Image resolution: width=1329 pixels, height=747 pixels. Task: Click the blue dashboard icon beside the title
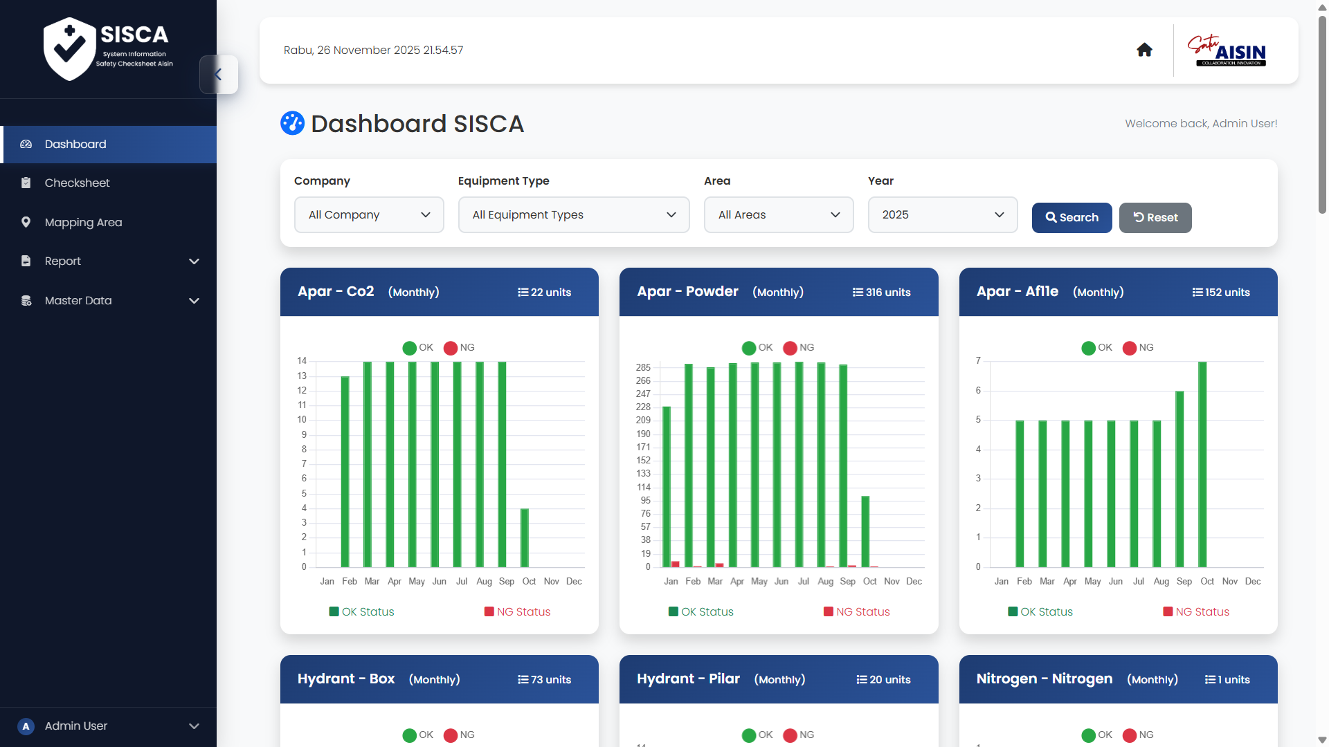292,123
